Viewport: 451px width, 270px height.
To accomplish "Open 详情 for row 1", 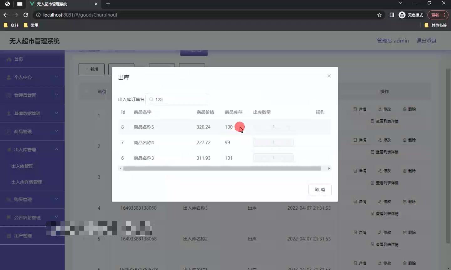I will [x=360, y=109].
